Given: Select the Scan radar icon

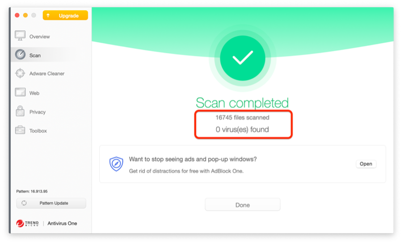Looking at the screenshot, I should [20, 54].
